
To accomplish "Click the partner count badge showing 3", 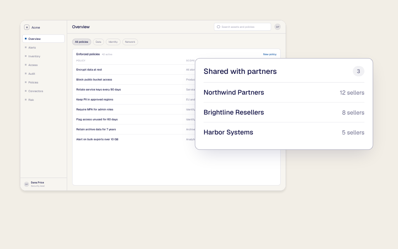I will 358,71.
